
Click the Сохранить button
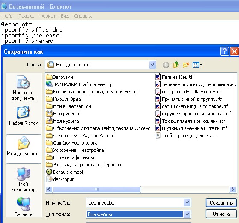(221, 203)
